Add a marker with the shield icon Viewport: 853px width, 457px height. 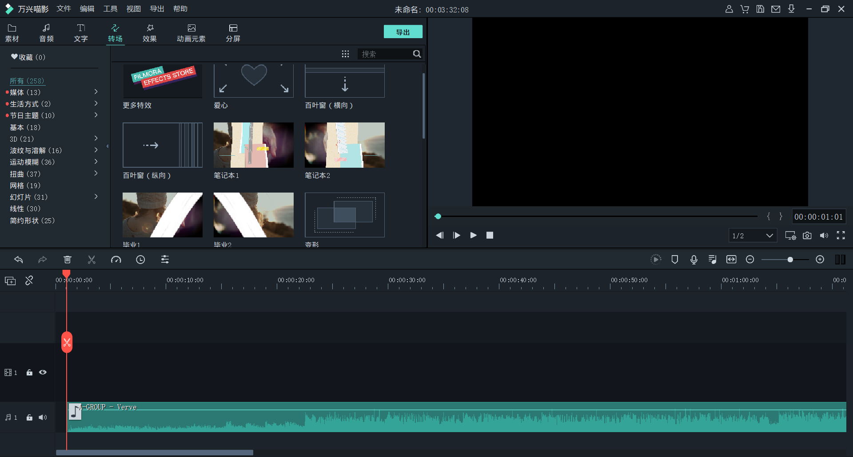point(674,260)
